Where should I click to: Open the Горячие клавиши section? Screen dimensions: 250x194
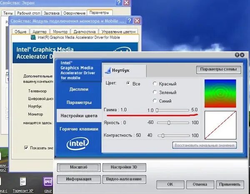click(79, 129)
